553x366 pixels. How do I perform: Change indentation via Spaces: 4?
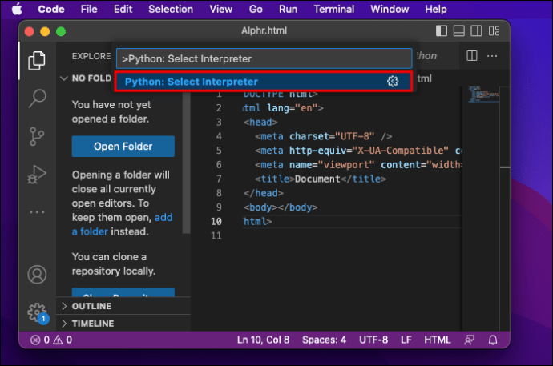pos(324,340)
